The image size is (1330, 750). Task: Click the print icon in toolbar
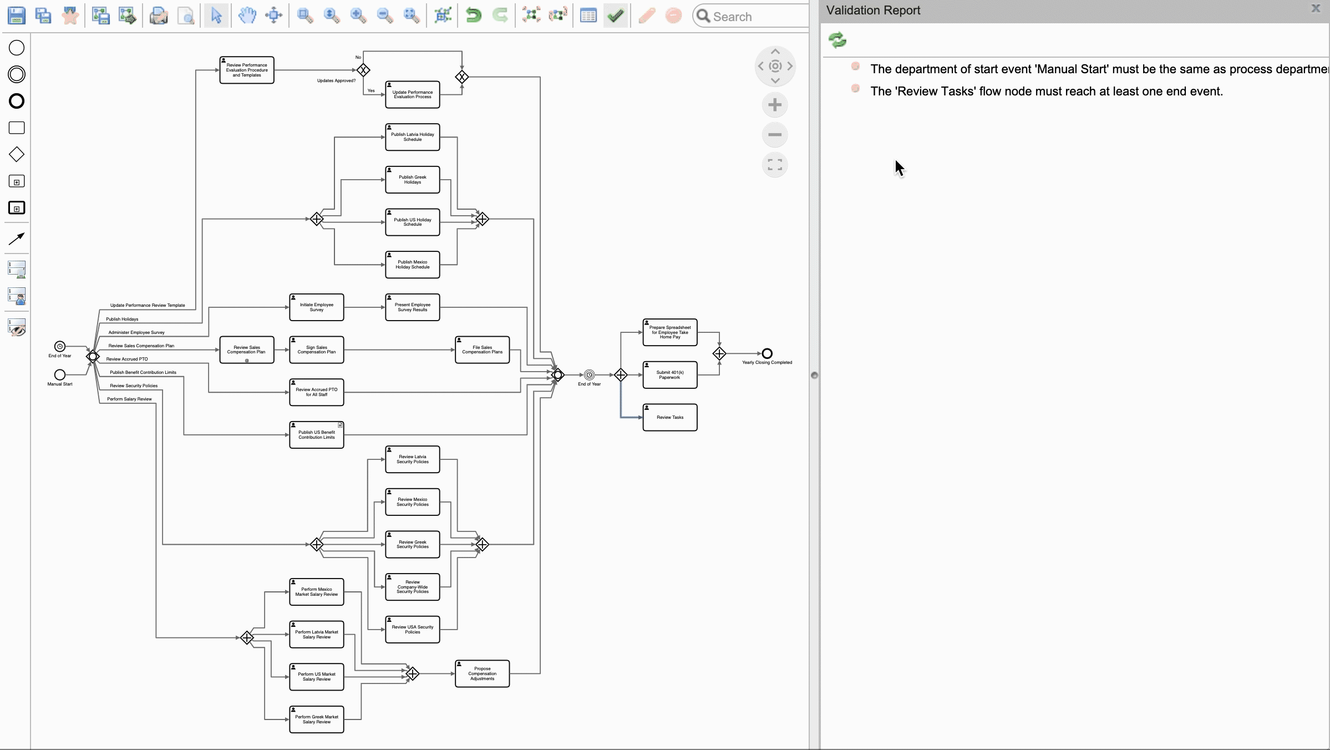coord(159,16)
